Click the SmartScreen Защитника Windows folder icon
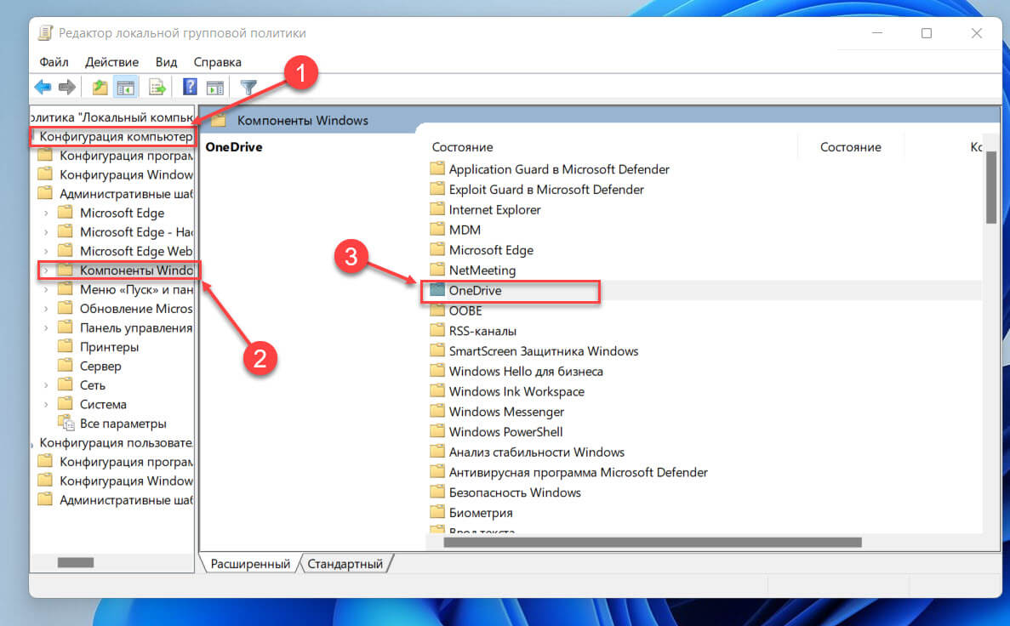The width and height of the screenshot is (1010, 626). pyautogui.click(x=437, y=350)
